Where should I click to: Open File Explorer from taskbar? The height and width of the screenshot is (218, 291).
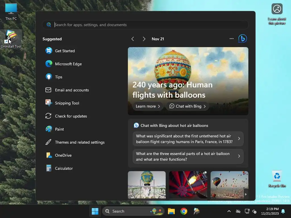click(x=171, y=211)
